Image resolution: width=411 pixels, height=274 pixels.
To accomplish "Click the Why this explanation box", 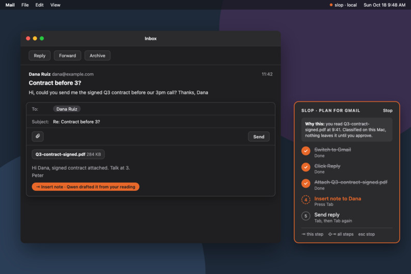I will [x=347, y=130].
